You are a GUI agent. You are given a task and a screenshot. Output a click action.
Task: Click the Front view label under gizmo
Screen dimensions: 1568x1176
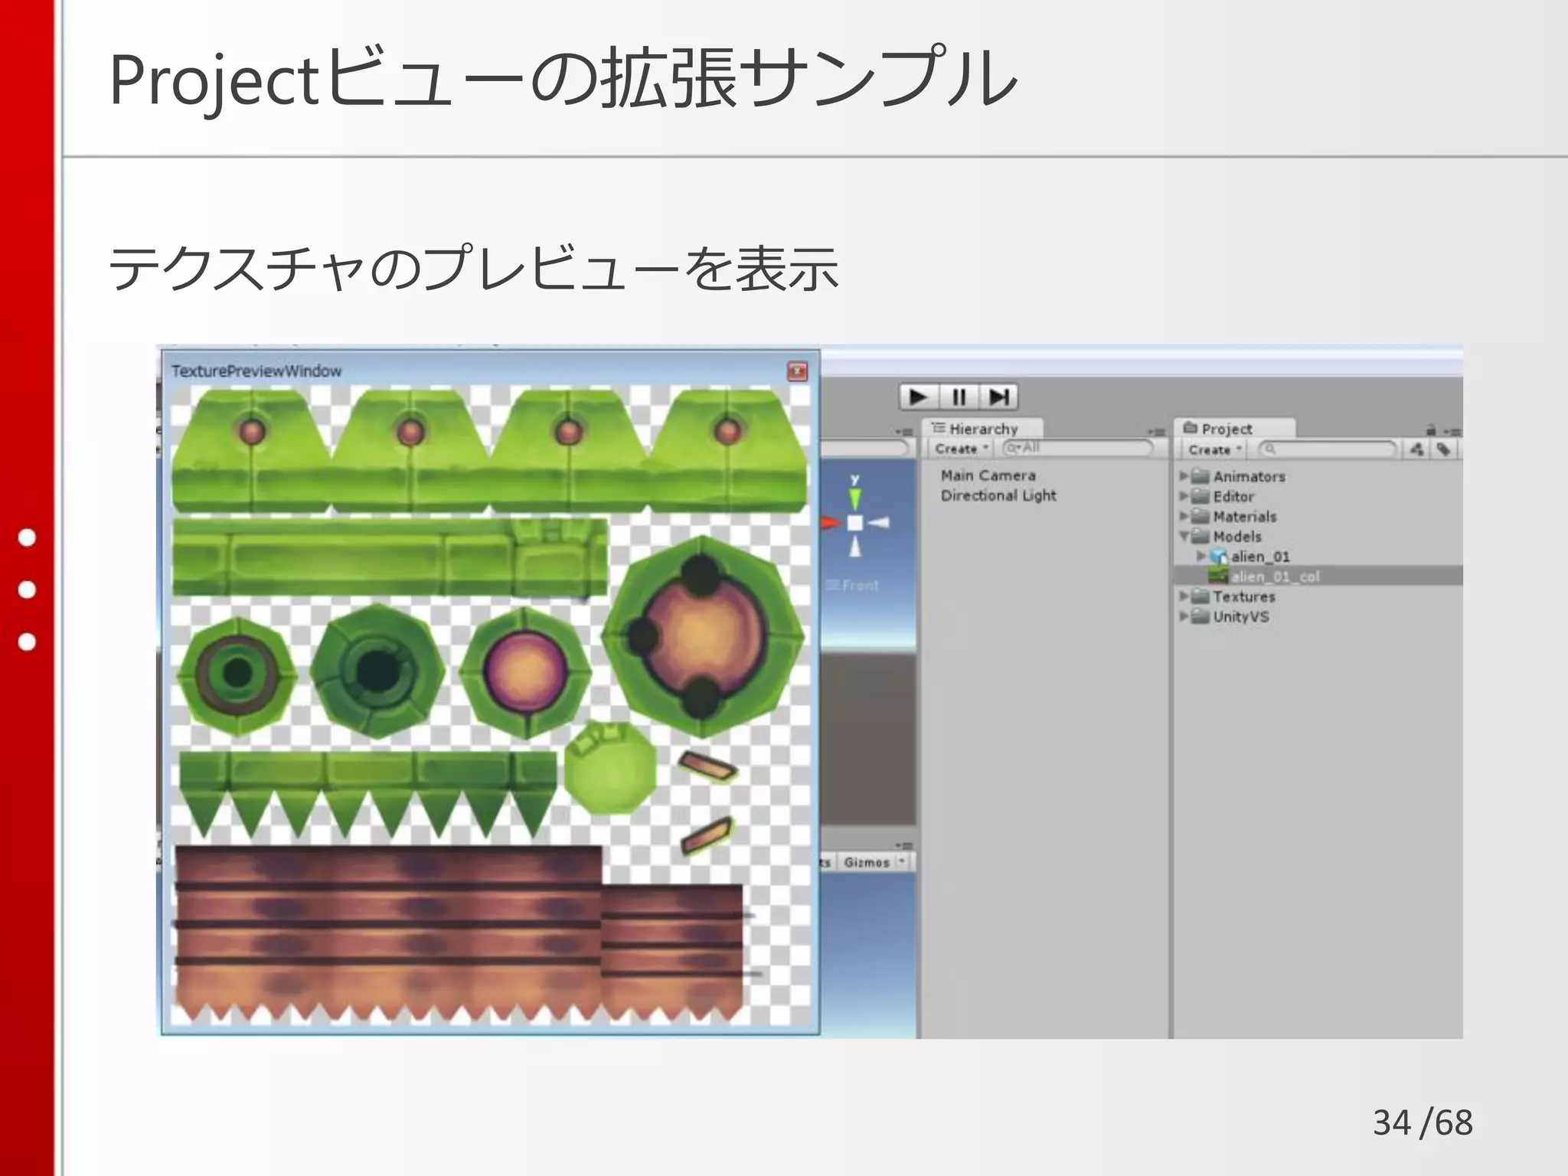point(854,586)
